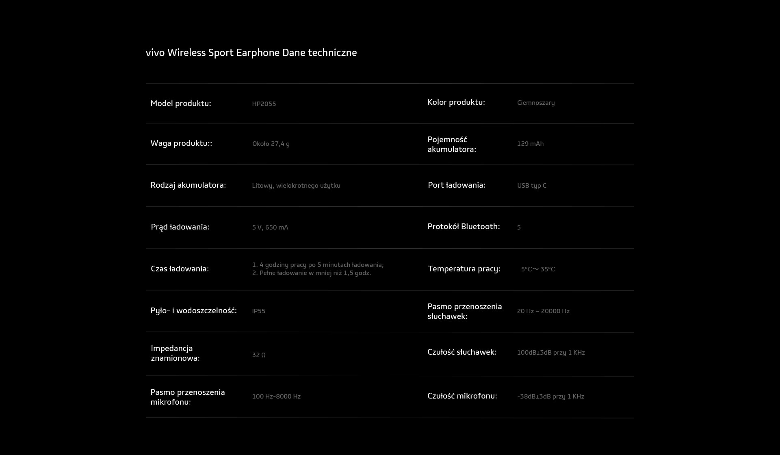Select the HP2055 model value

[264, 104]
